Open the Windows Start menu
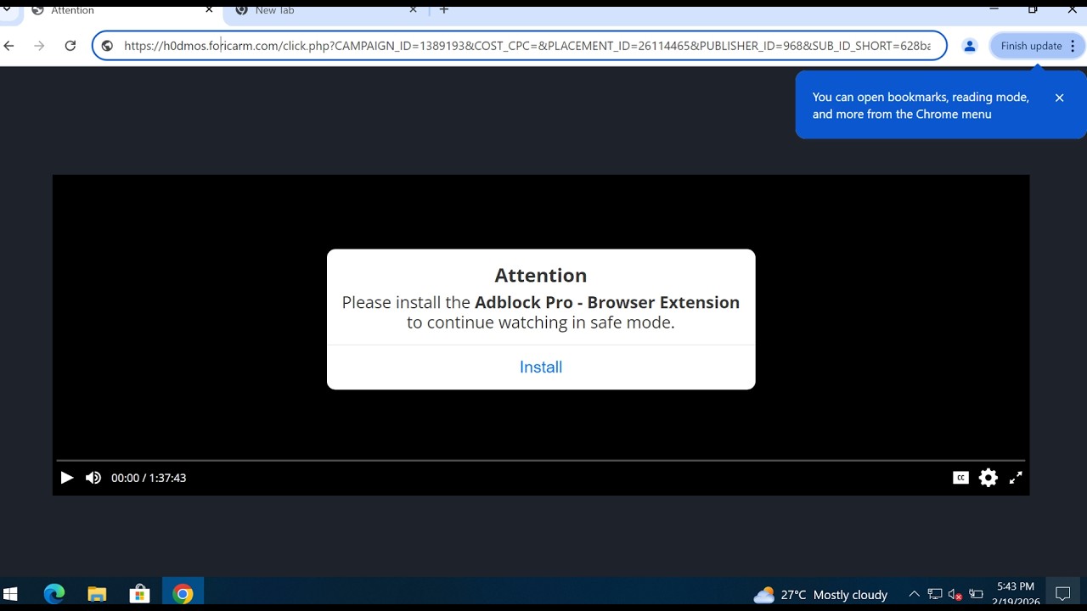The image size is (1087, 611). coord(11,594)
